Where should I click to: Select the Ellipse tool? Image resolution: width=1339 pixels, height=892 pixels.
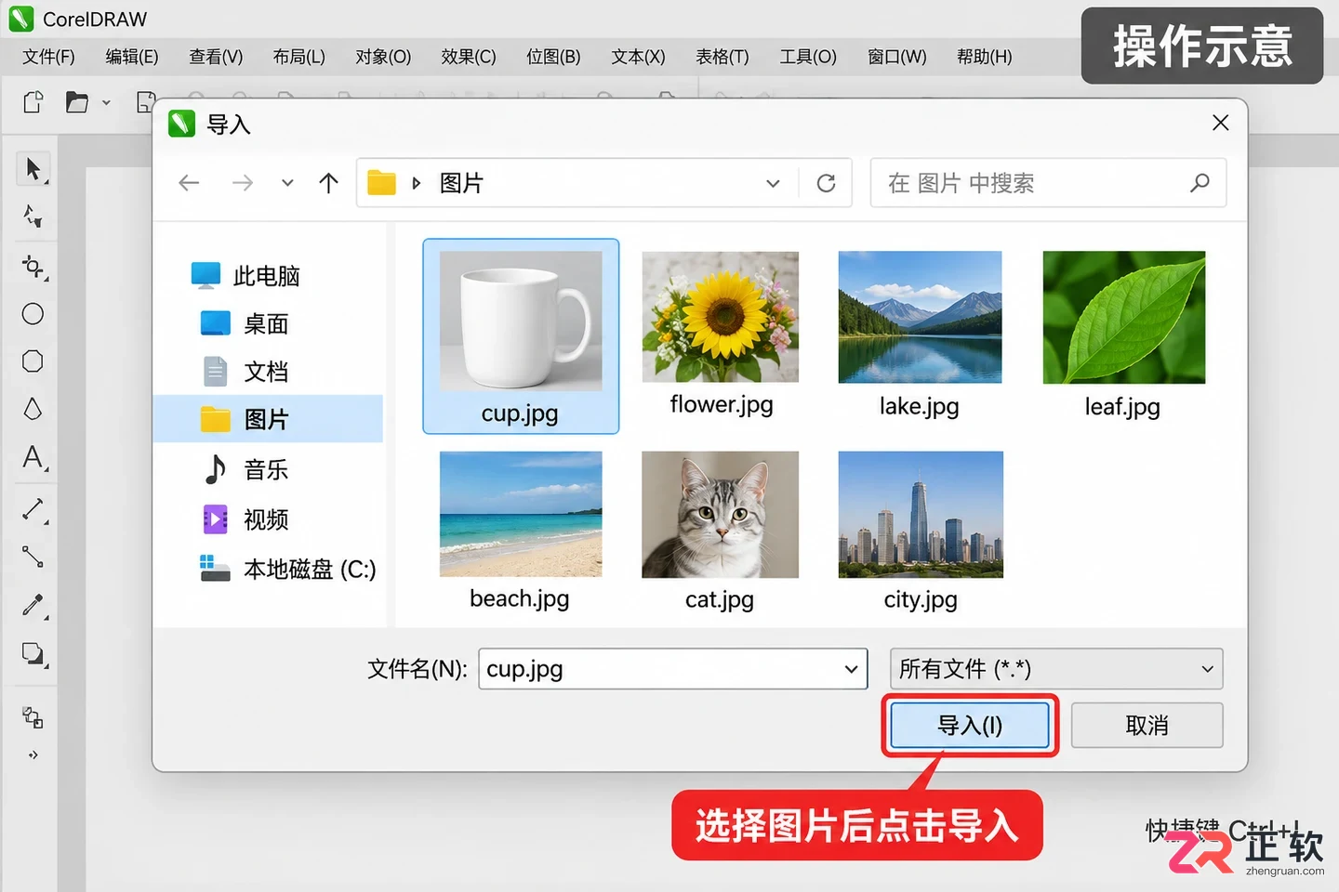click(33, 314)
